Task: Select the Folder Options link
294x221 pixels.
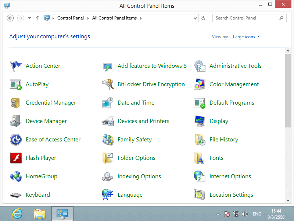Action: pos(136,158)
